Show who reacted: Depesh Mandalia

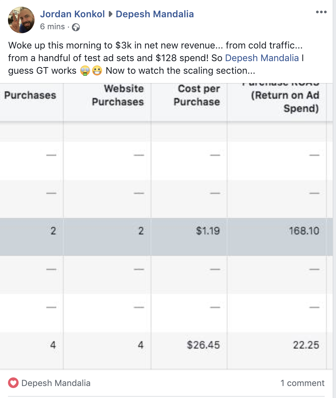[x=56, y=383]
